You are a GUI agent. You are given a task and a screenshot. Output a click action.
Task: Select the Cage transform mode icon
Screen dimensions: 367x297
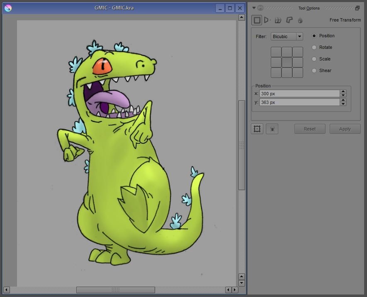(x=289, y=20)
